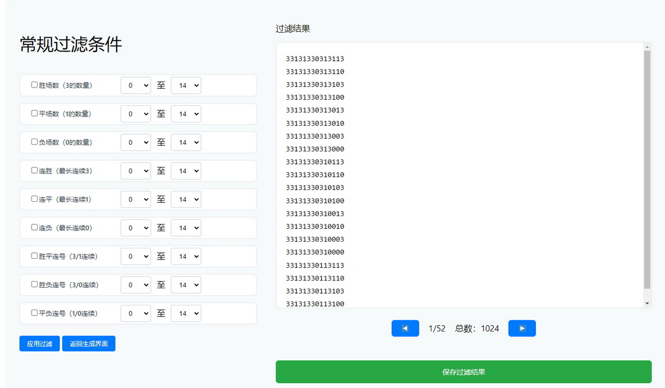The height and width of the screenshot is (388, 665).
Task: Open the 胜负连号 minimum value dropdown
Action: point(136,285)
